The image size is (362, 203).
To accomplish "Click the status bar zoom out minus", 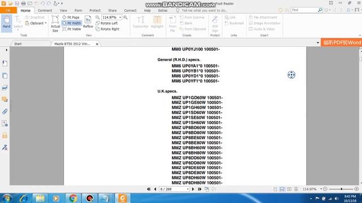I will (325, 189).
